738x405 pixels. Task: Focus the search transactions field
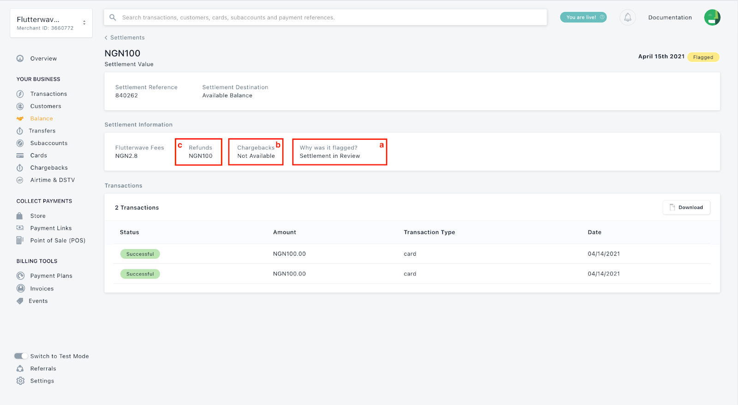(326, 18)
